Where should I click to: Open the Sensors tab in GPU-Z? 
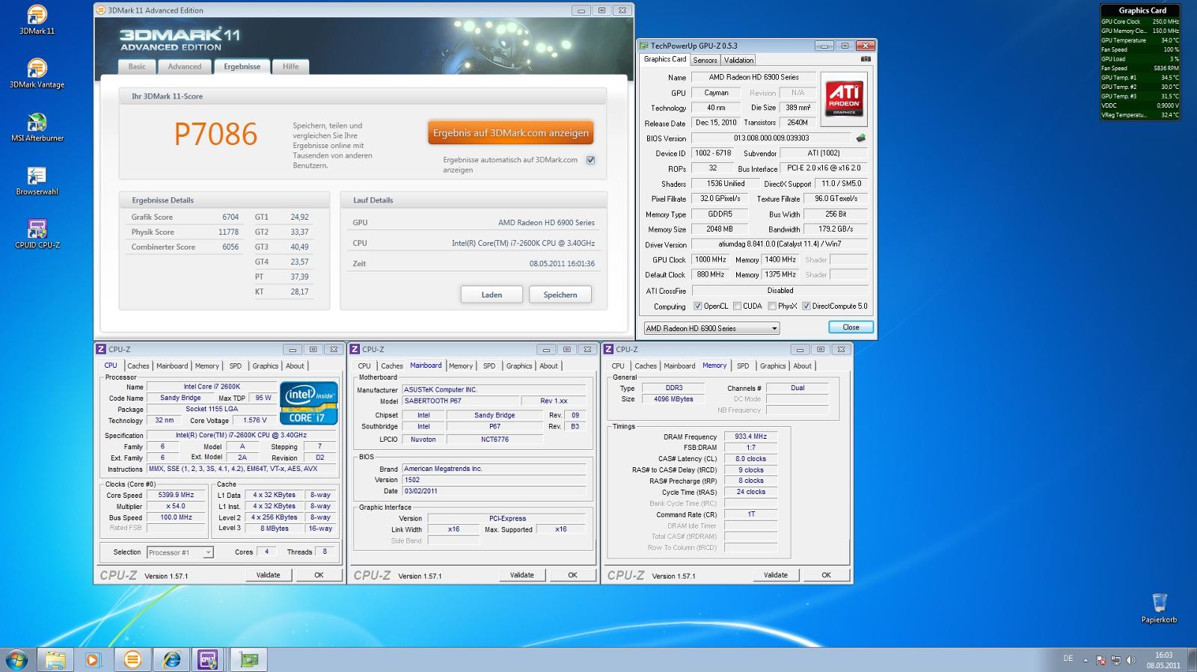[705, 60]
